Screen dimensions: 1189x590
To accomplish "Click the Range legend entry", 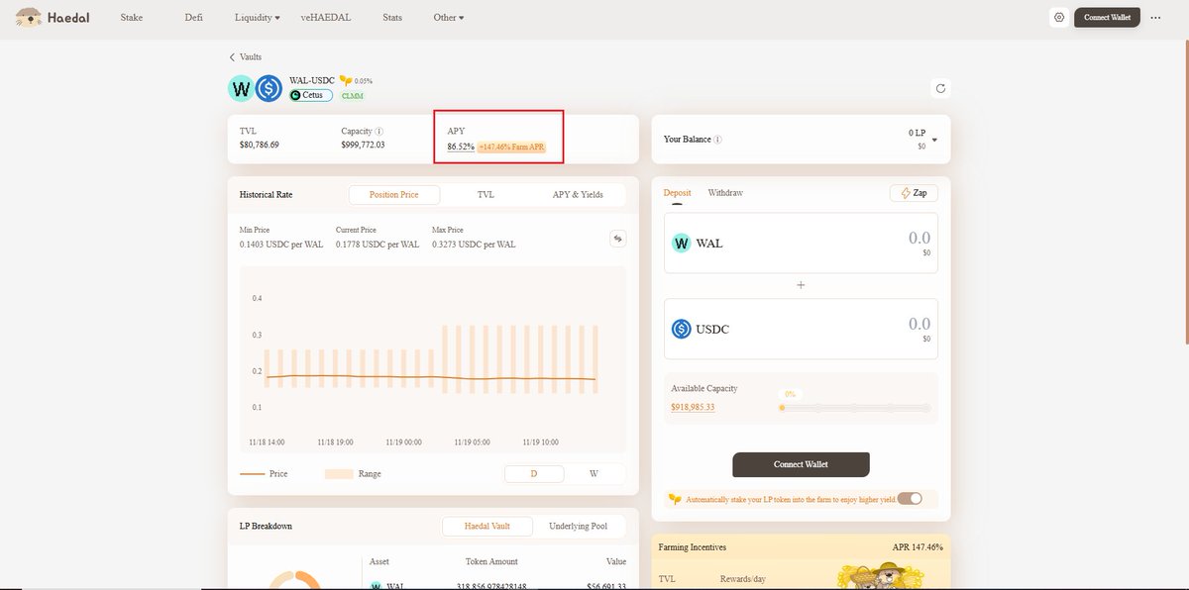I will 354,474.
